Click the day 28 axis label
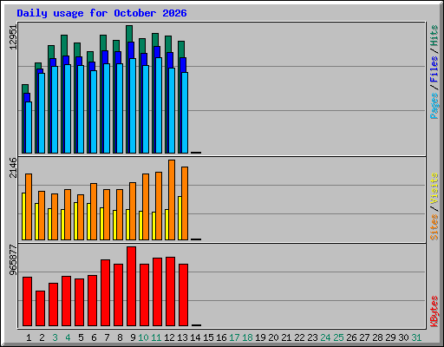This screenshot has width=444, height=347. [377, 337]
